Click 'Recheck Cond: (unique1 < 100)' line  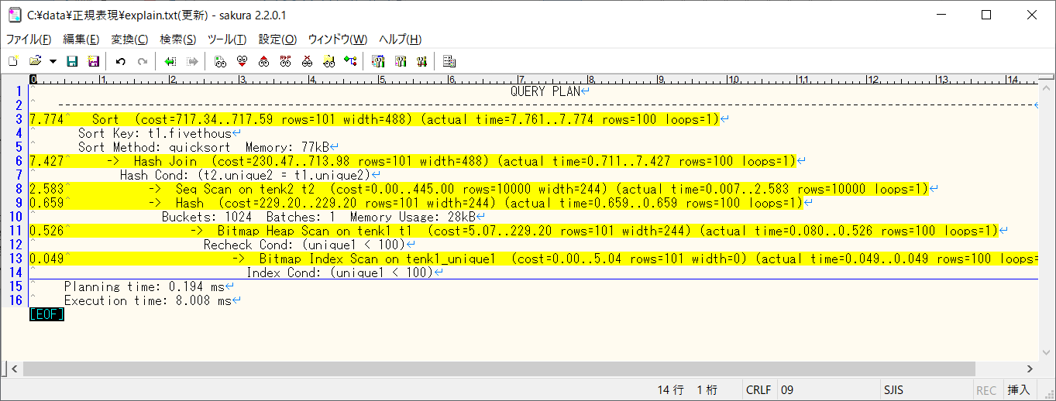tap(304, 245)
